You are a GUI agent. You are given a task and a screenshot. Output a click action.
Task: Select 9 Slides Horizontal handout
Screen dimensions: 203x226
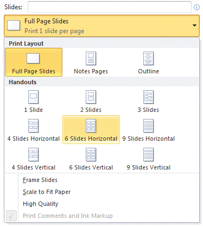tap(148, 130)
